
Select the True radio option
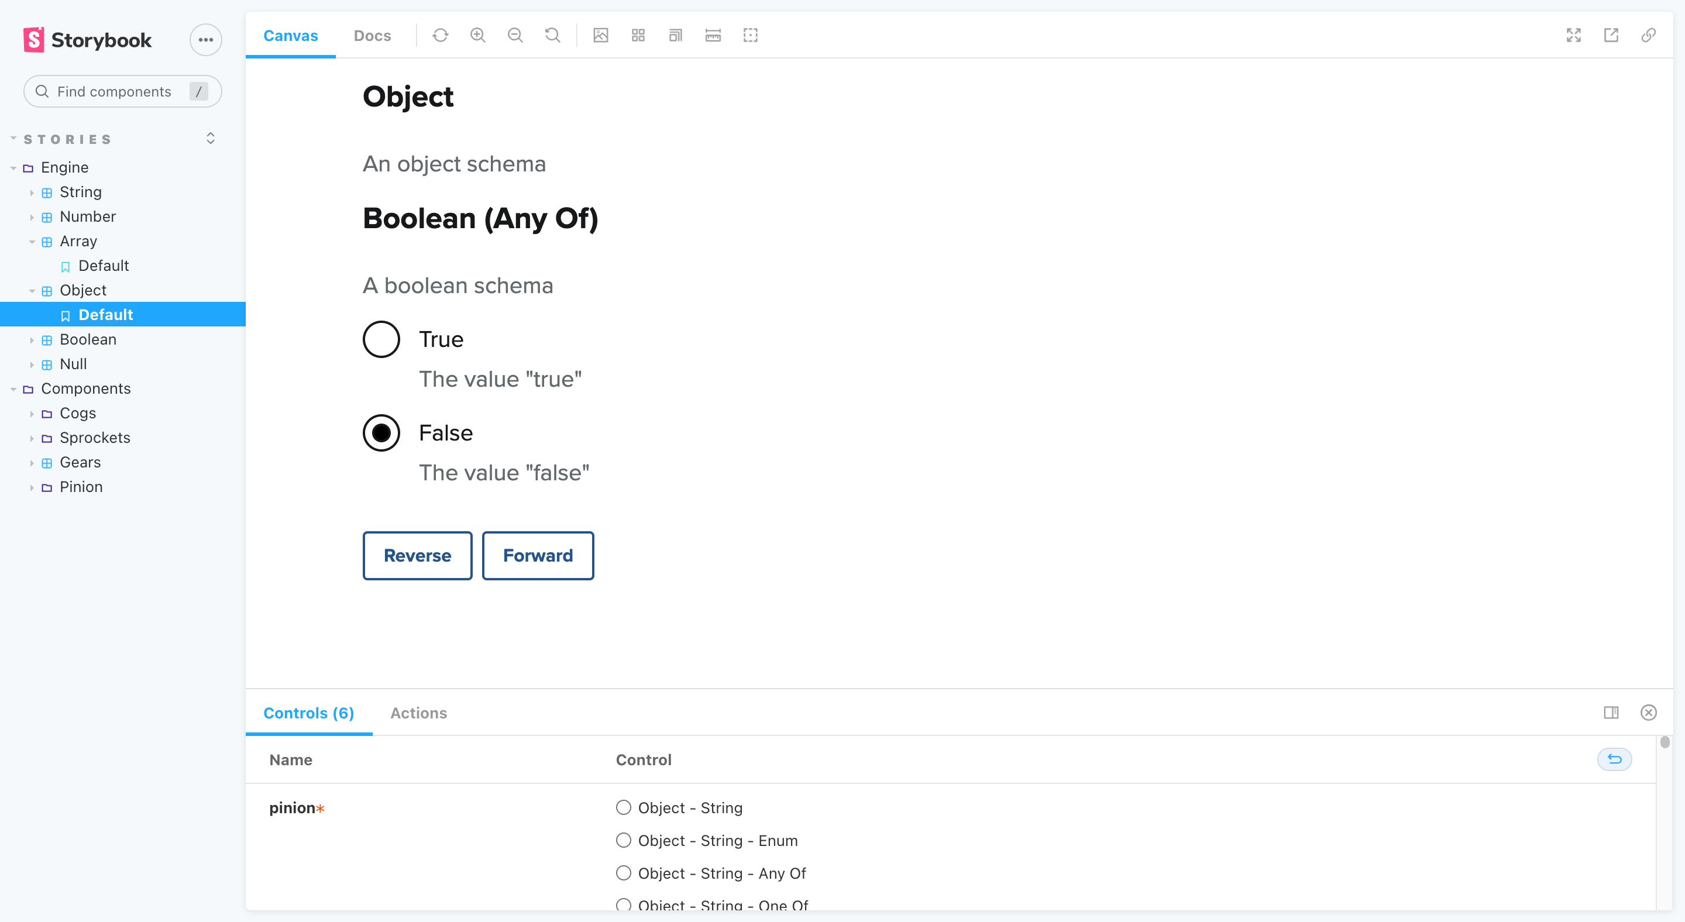click(381, 339)
